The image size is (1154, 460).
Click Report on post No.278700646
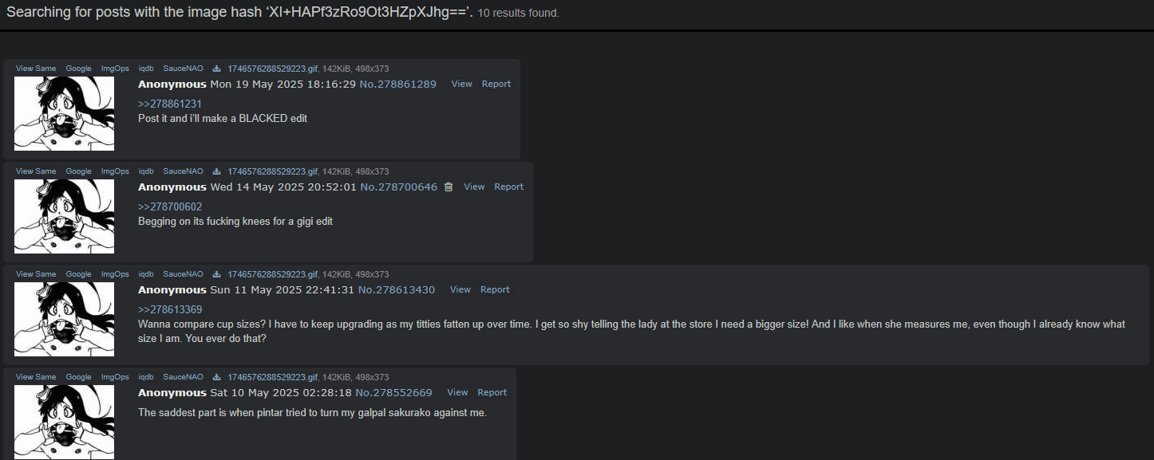coord(509,187)
